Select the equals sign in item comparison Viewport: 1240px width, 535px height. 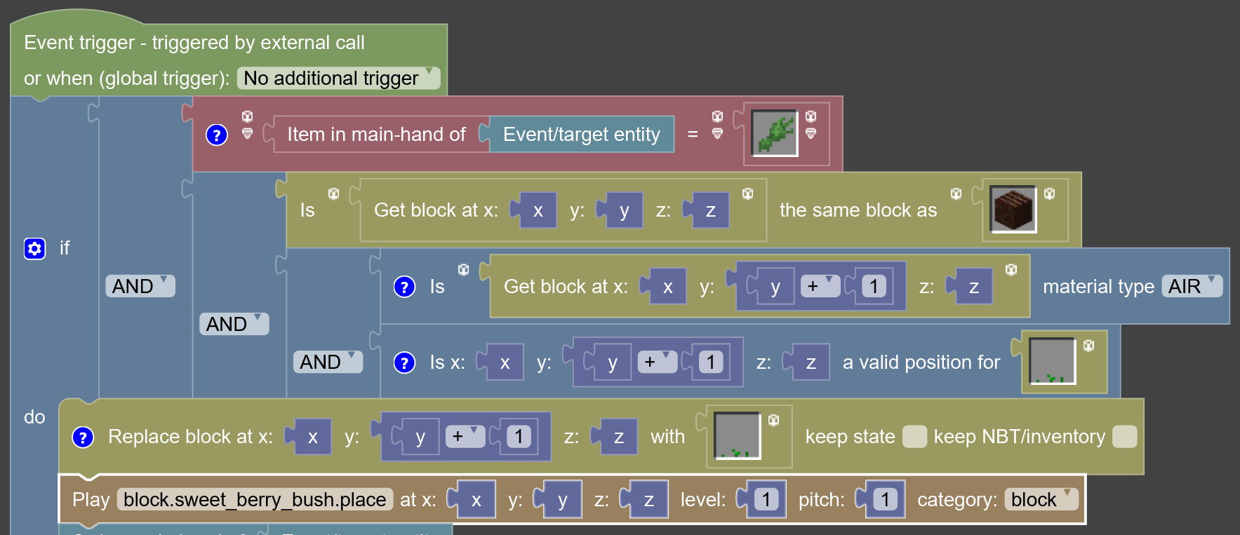click(693, 134)
